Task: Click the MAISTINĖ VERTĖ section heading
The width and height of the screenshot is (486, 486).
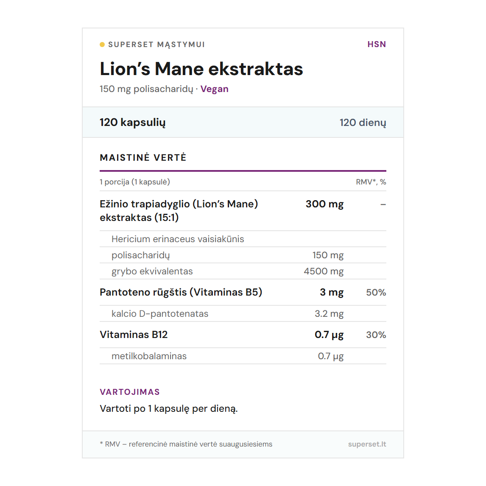Action: coord(143,158)
